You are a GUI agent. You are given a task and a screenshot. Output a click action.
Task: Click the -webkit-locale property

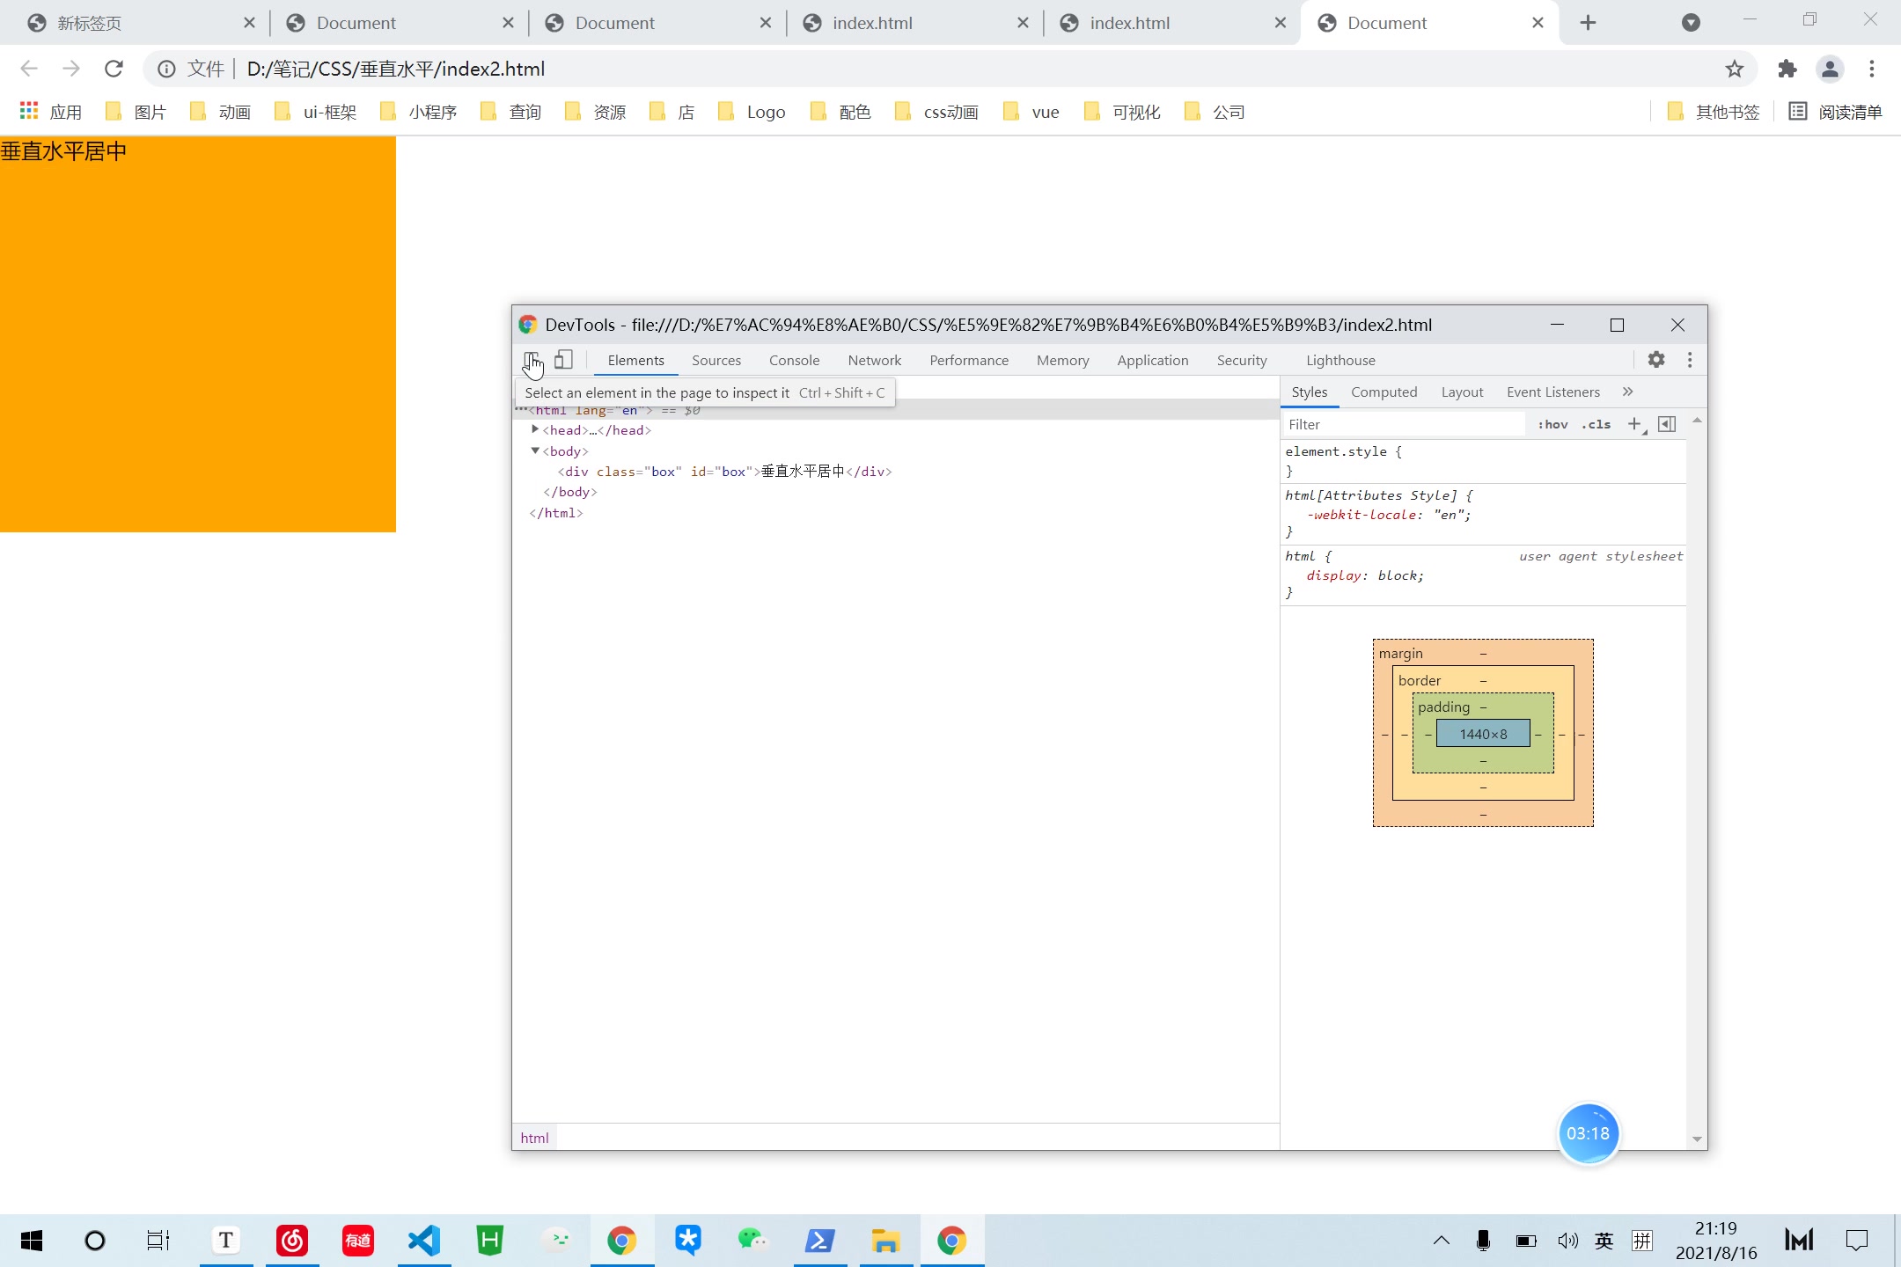coord(1363,515)
